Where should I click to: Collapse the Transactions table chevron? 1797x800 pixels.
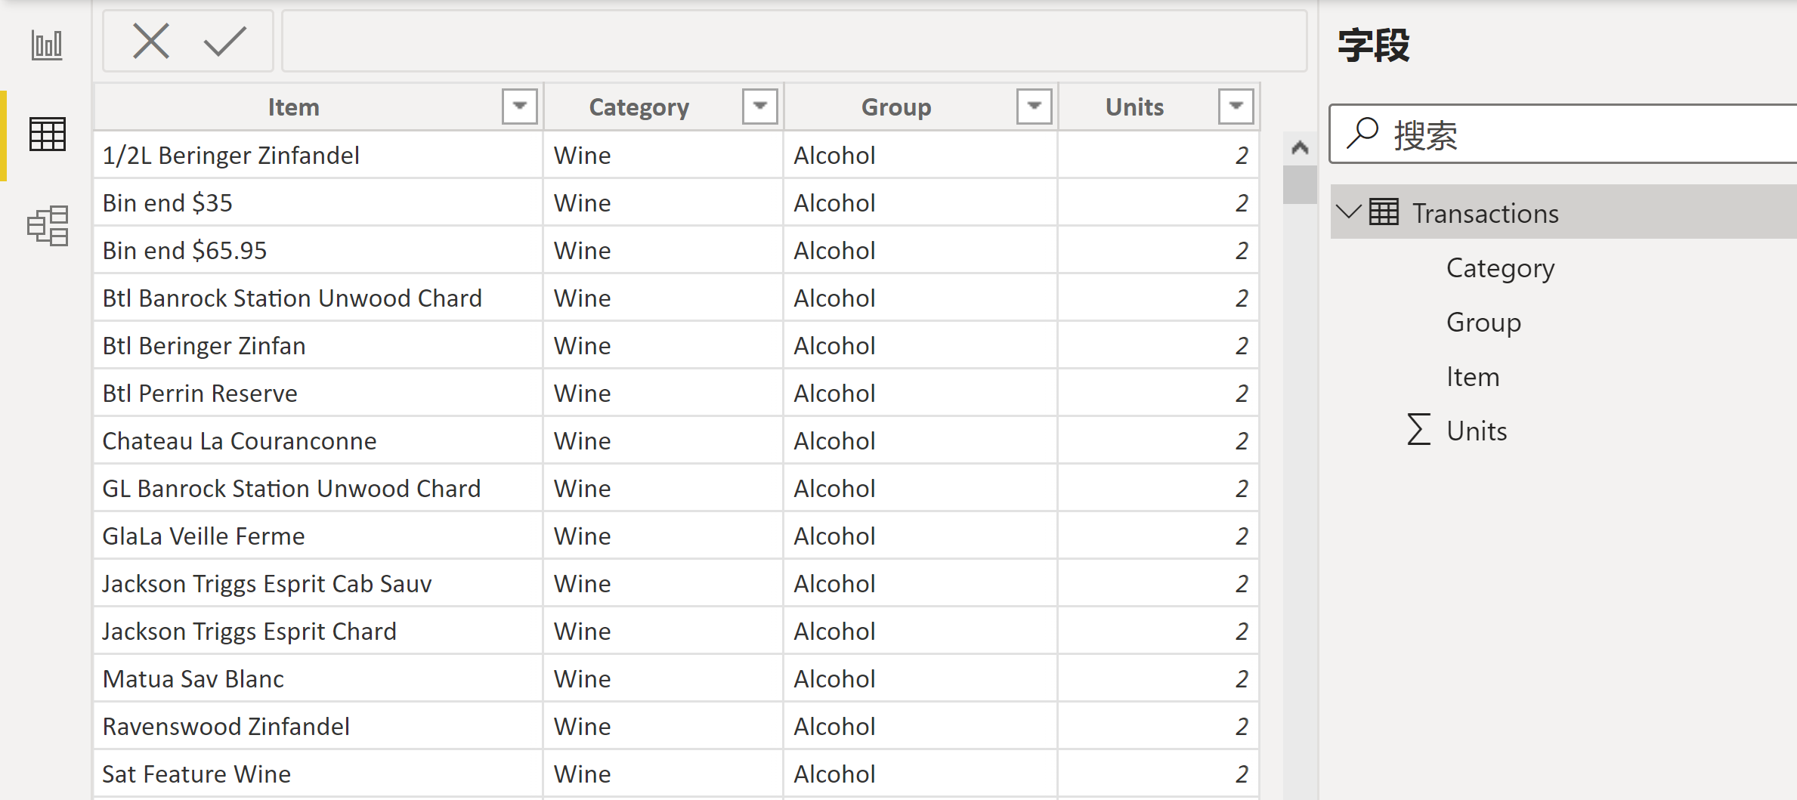point(1349,212)
